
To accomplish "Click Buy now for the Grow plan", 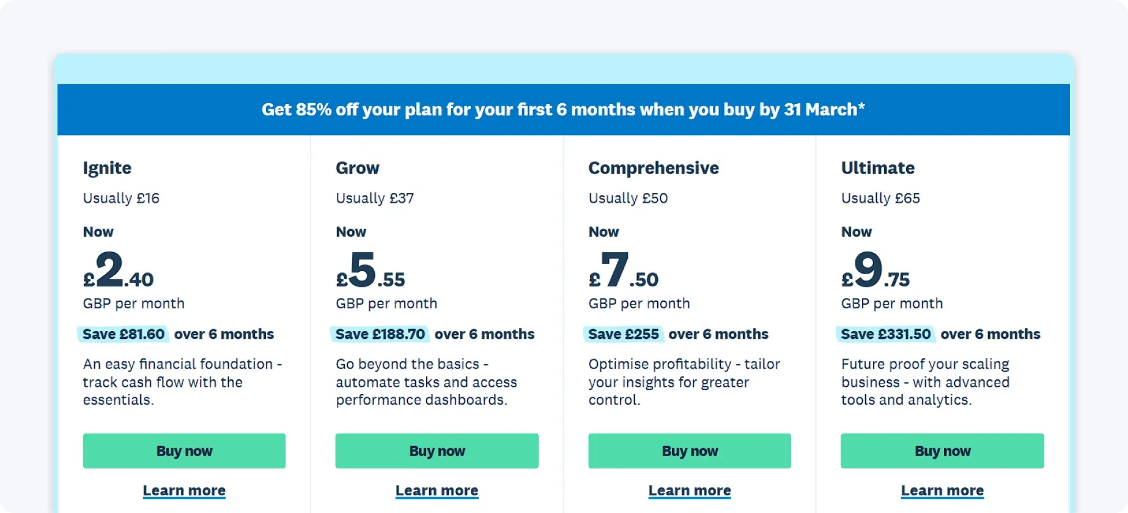I will click(x=437, y=451).
